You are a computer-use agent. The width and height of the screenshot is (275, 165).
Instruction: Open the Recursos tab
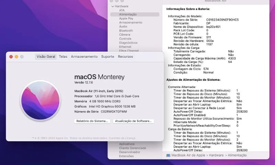coord(125,56)
